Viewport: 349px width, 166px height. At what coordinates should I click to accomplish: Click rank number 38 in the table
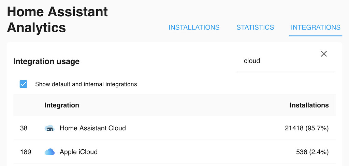(x=24, y=128)
